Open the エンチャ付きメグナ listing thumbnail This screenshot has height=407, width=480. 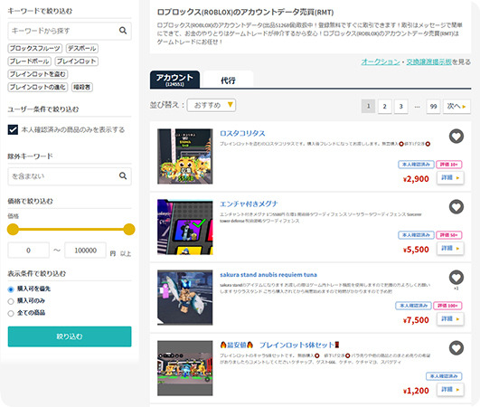pos(185,227)
